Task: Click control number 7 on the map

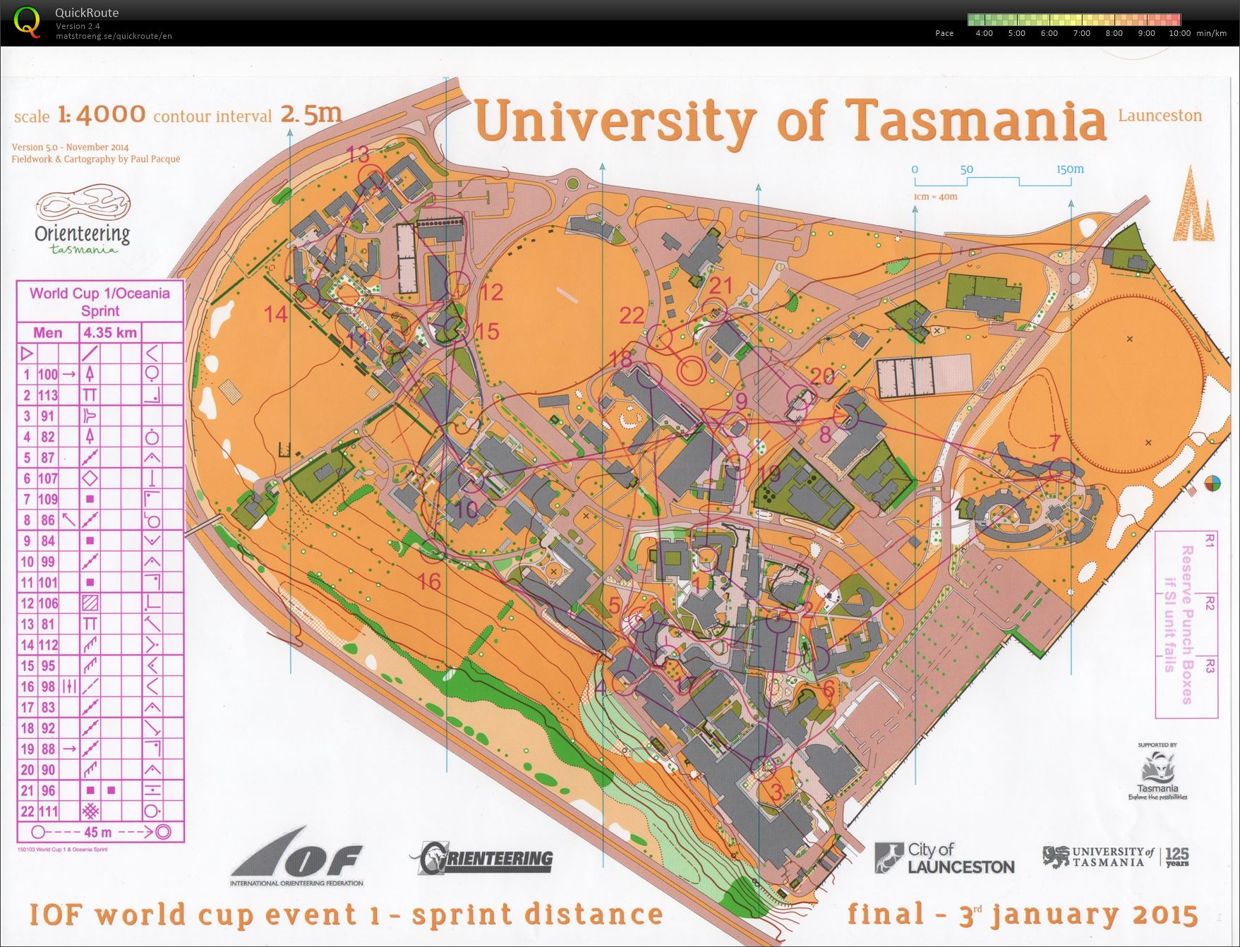Action: [x=1055, y=443]
